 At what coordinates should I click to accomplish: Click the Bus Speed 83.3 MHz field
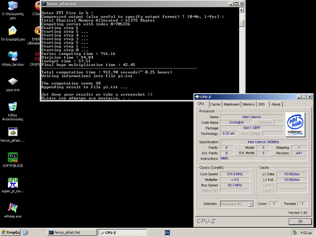235,185
